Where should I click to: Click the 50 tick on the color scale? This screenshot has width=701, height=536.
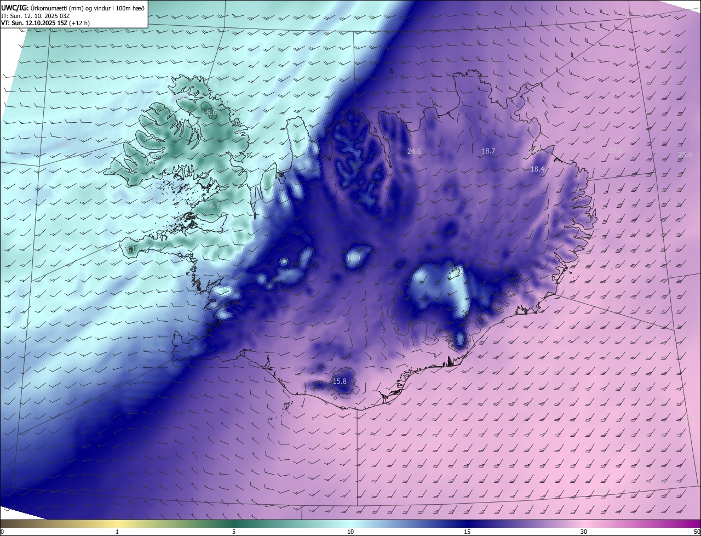click(697, 532)
